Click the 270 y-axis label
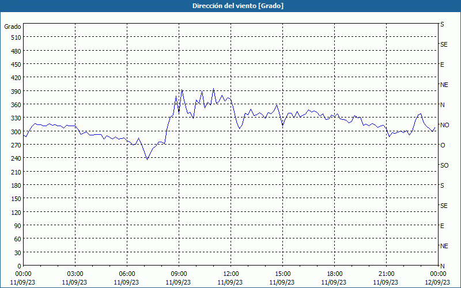The image size is (461, 288). 17,145
